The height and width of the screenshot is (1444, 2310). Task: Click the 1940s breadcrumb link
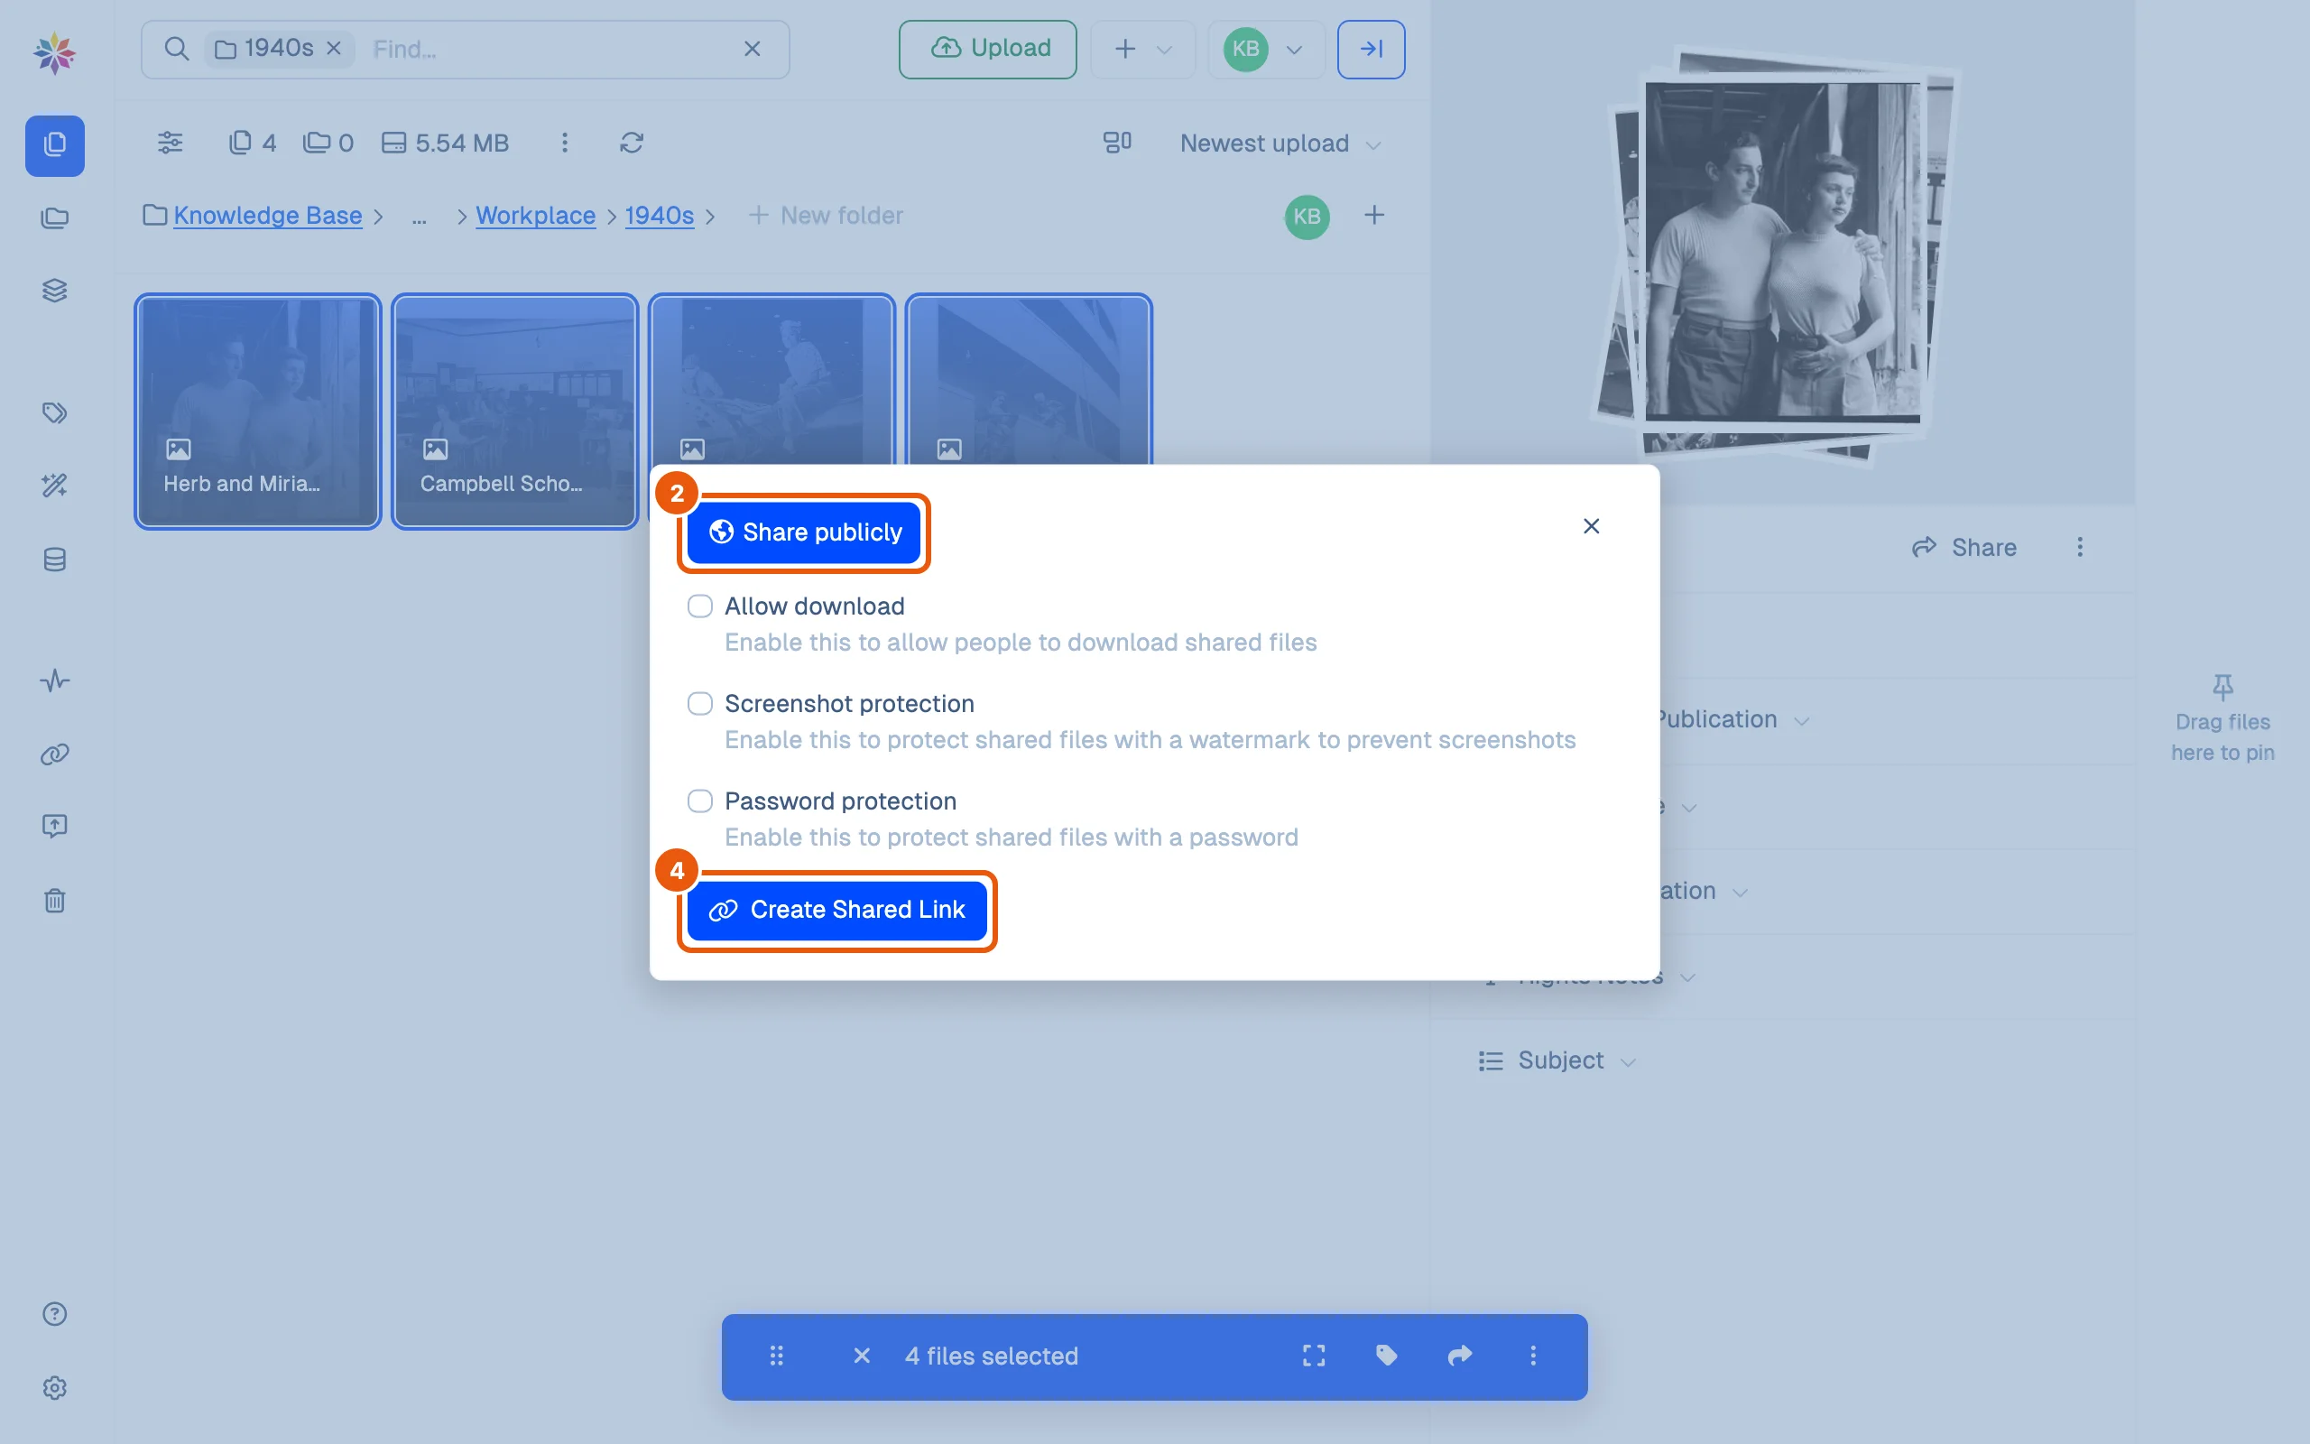pyautogui.click(x=660, y=216)
